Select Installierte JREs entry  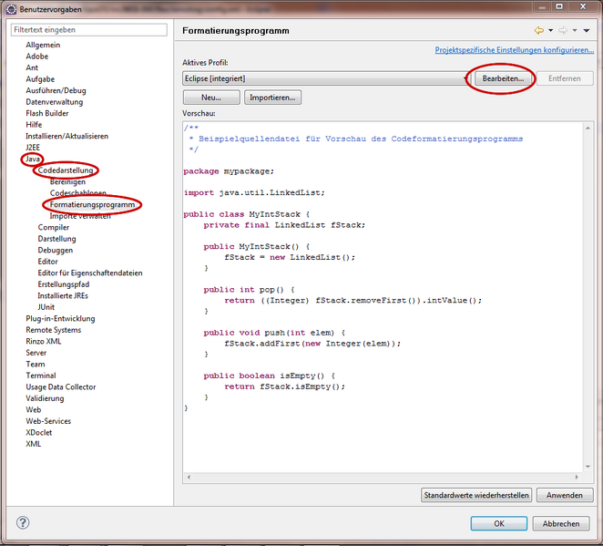(x=63, y=296)
